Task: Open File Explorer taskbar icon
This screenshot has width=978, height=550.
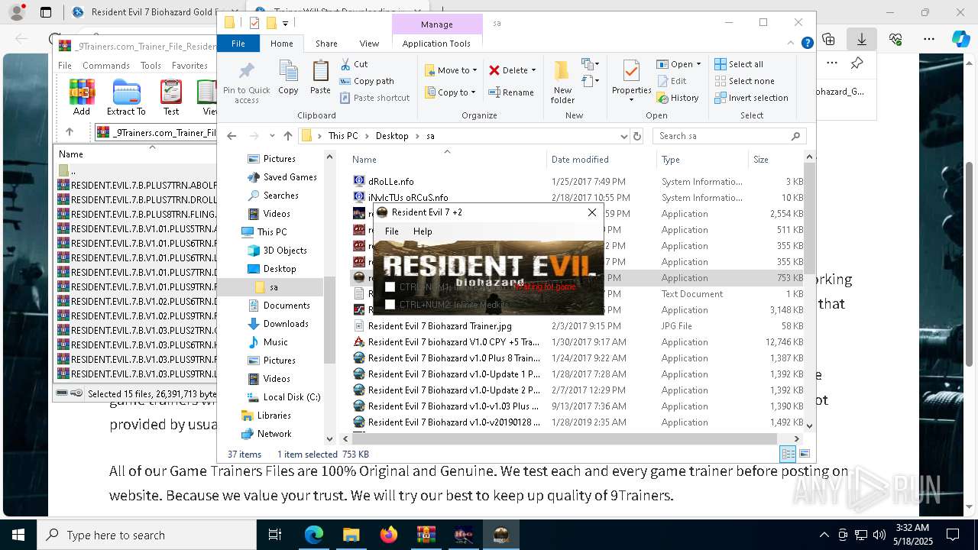Action: coord(351,535)
